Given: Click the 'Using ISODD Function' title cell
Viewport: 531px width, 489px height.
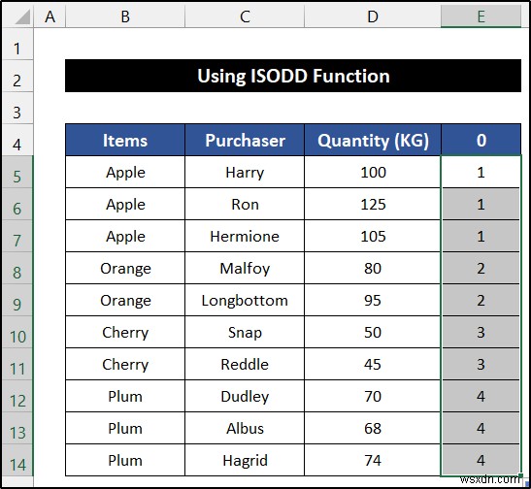Looking at the screenshot, I should 293,76.
